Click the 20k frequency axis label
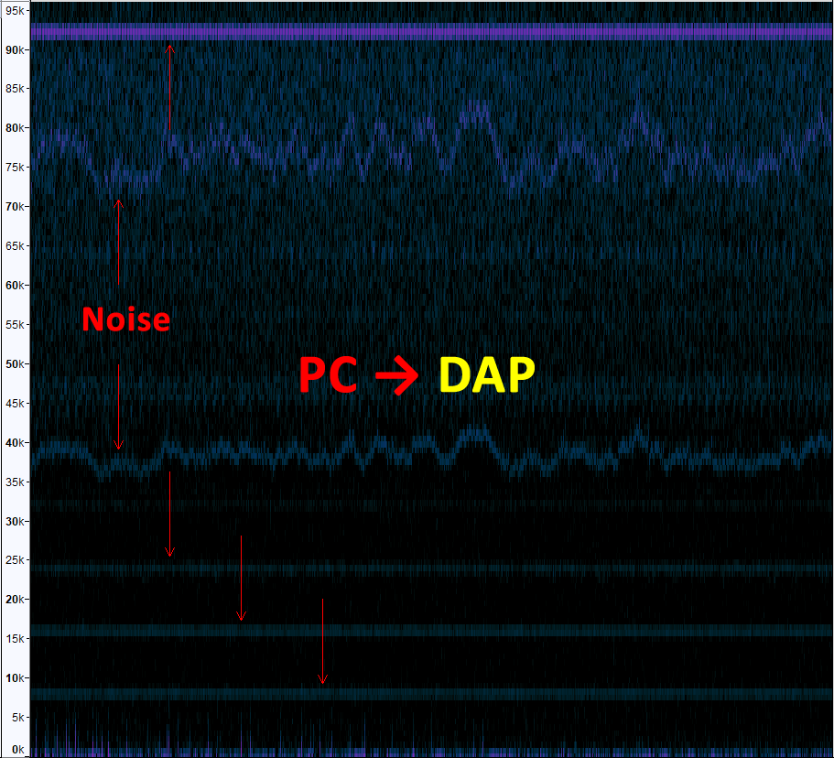 14,600
